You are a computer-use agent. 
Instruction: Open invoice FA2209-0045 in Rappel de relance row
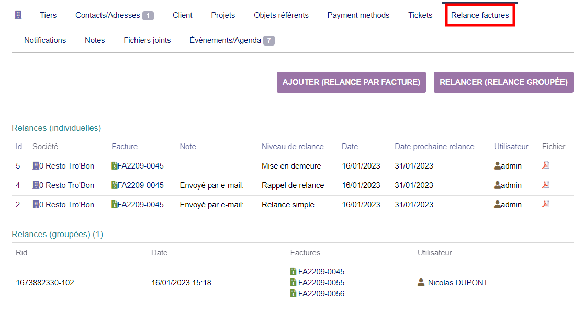[140, 185]
